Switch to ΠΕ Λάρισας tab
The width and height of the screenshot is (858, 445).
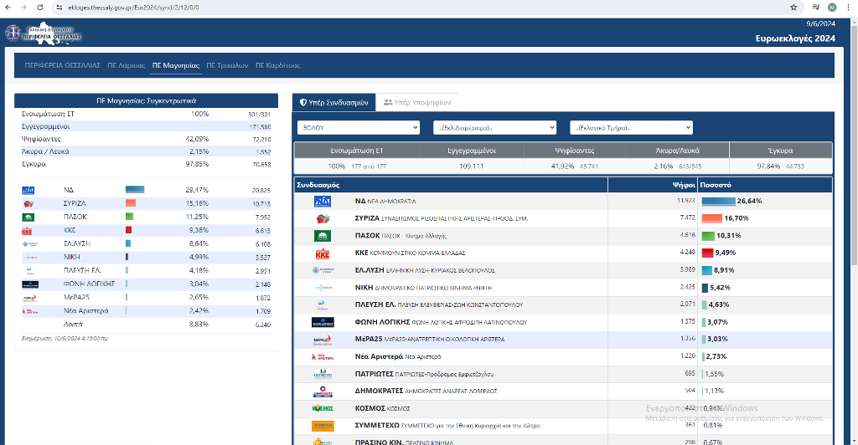127,65
